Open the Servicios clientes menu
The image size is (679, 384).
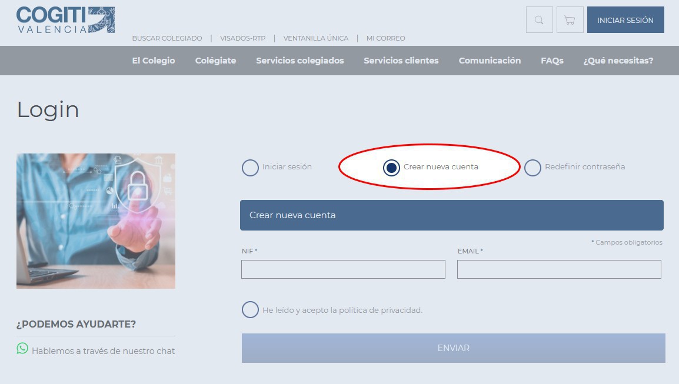point(401,61)
